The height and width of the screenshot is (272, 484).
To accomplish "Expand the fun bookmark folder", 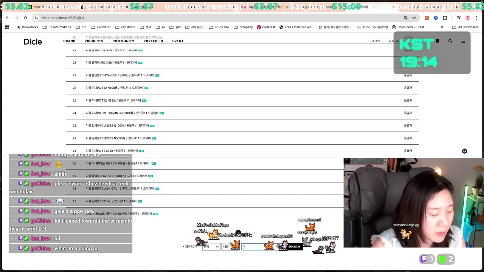I will pyautogui.click(x=81, y=27).
